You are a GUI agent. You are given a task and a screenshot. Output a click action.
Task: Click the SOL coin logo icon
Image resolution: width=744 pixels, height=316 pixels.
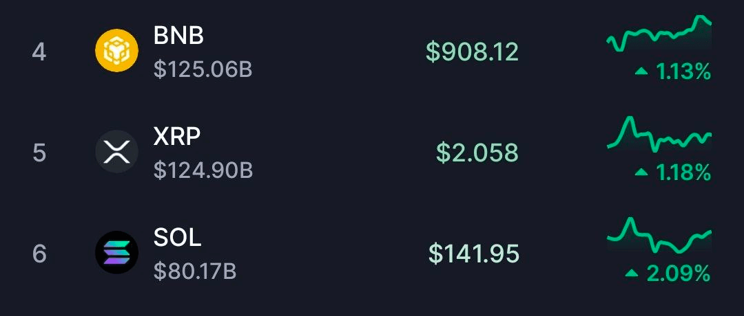pos(116,253)
